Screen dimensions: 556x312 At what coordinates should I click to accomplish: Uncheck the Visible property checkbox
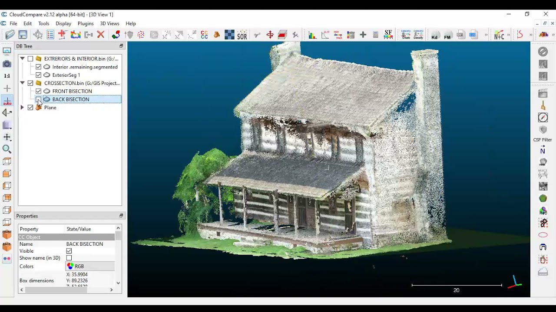click(x=69, y=251)
